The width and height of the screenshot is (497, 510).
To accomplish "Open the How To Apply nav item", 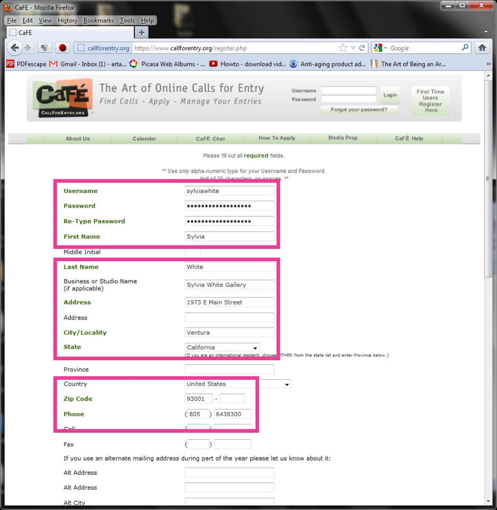I will (x=277, y=138).
